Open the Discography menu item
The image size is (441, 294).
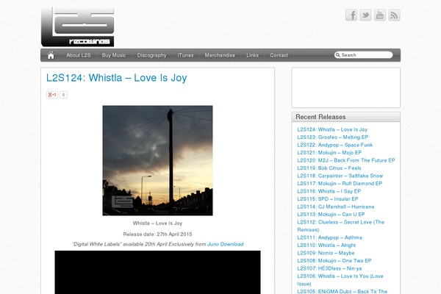tap(151, 55)
